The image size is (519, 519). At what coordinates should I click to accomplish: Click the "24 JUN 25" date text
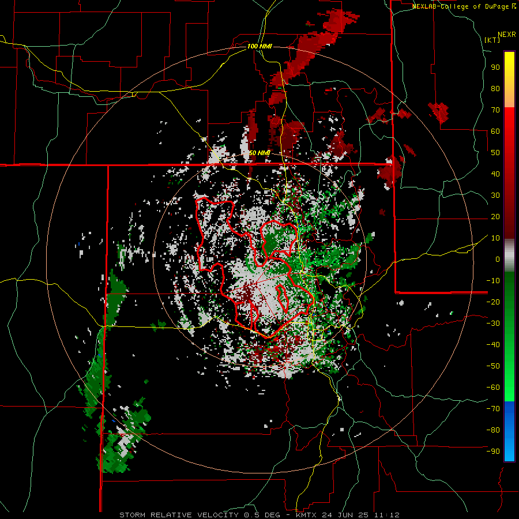click(x=345, y=515)
